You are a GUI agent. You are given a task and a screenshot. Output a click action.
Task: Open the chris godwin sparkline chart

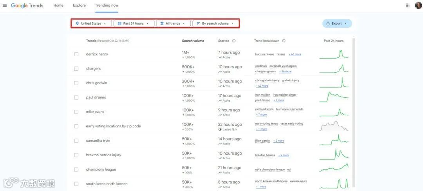point(334,82)
